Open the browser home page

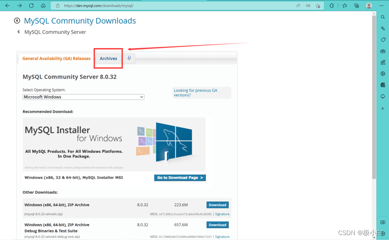(43, 5)
